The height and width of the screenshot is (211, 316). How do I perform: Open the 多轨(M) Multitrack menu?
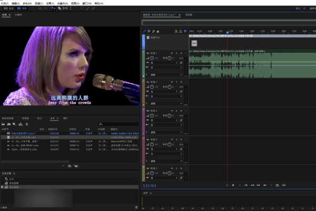tap(27, 4)
